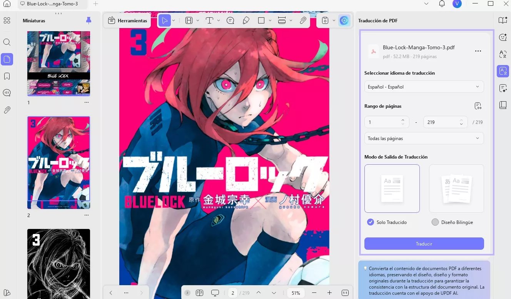511x299 pixels.
Task: Click the paperclip attachment tool in the top toolbar
Action: click(x=303, y=20)
